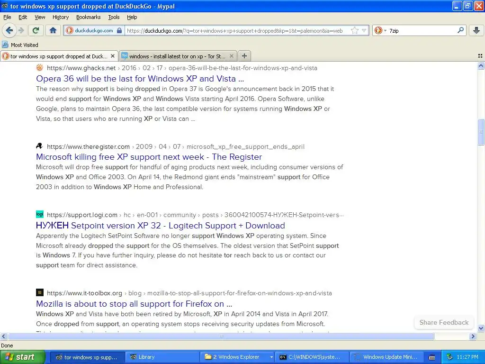The height and width of the screenshot is (364, 485).
Task: Open the Help menu
Action: coord(132,17)
